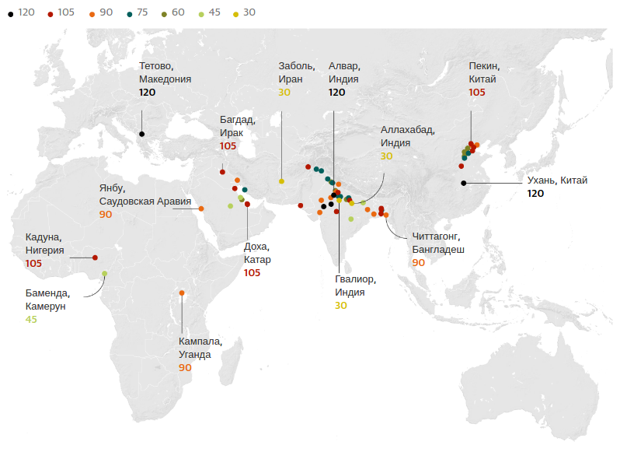Select the light green 45 legend dot

[203, 13]
